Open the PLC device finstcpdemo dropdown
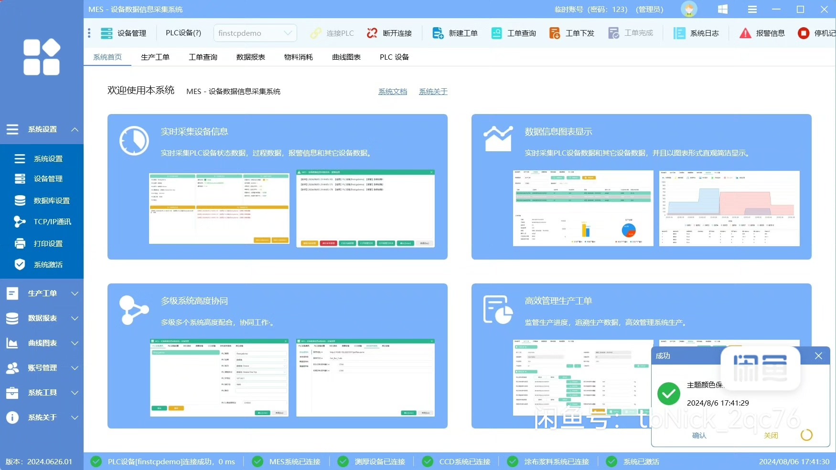Screen dimensions: 836x470 click(x=255, y=33)
